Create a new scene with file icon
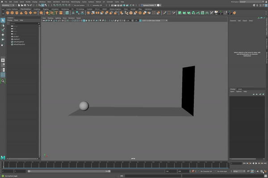This screenshot has height=178, width=268. tap(19, 5)
